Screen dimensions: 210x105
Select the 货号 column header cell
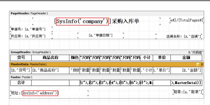[21, 58]
